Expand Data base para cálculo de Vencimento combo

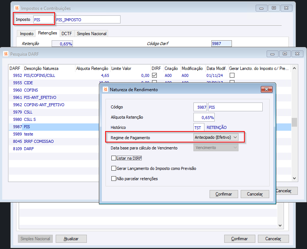[x=216, y=148]
